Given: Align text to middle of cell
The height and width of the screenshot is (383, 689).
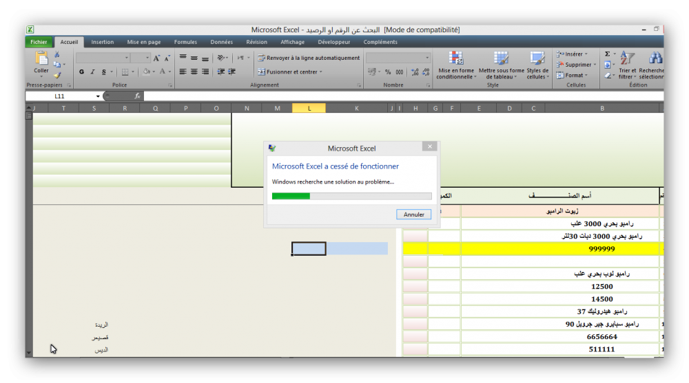Looking at the screenshot, I should [194, 58].
